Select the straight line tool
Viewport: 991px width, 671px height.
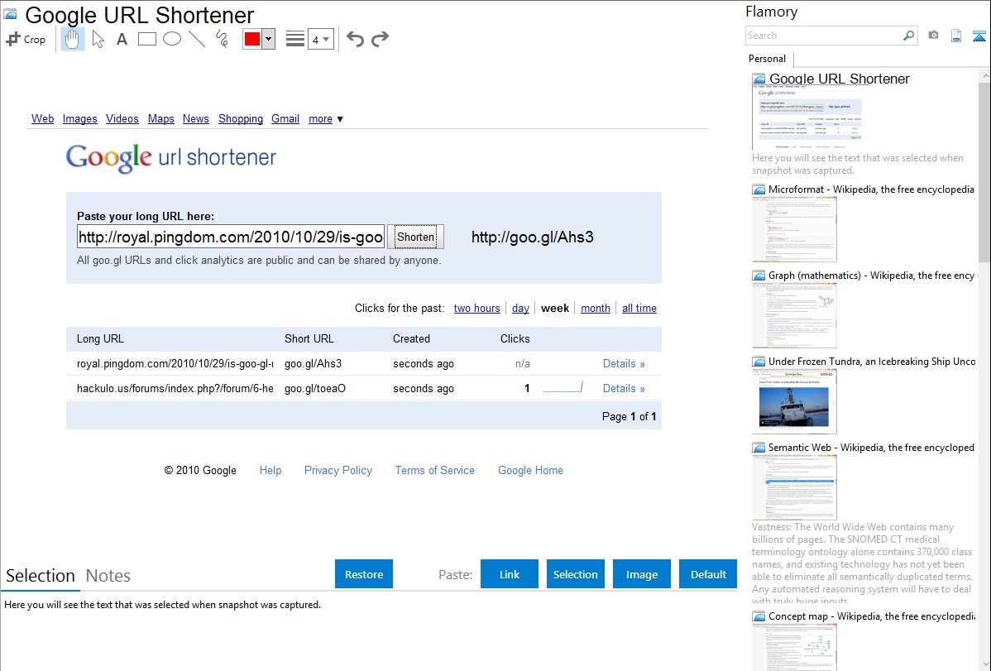[197, 39]
